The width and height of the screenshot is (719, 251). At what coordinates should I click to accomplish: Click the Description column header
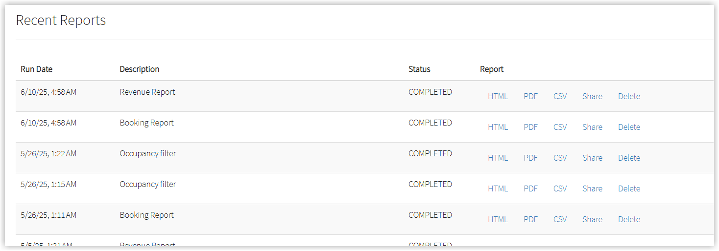[140, 69]
